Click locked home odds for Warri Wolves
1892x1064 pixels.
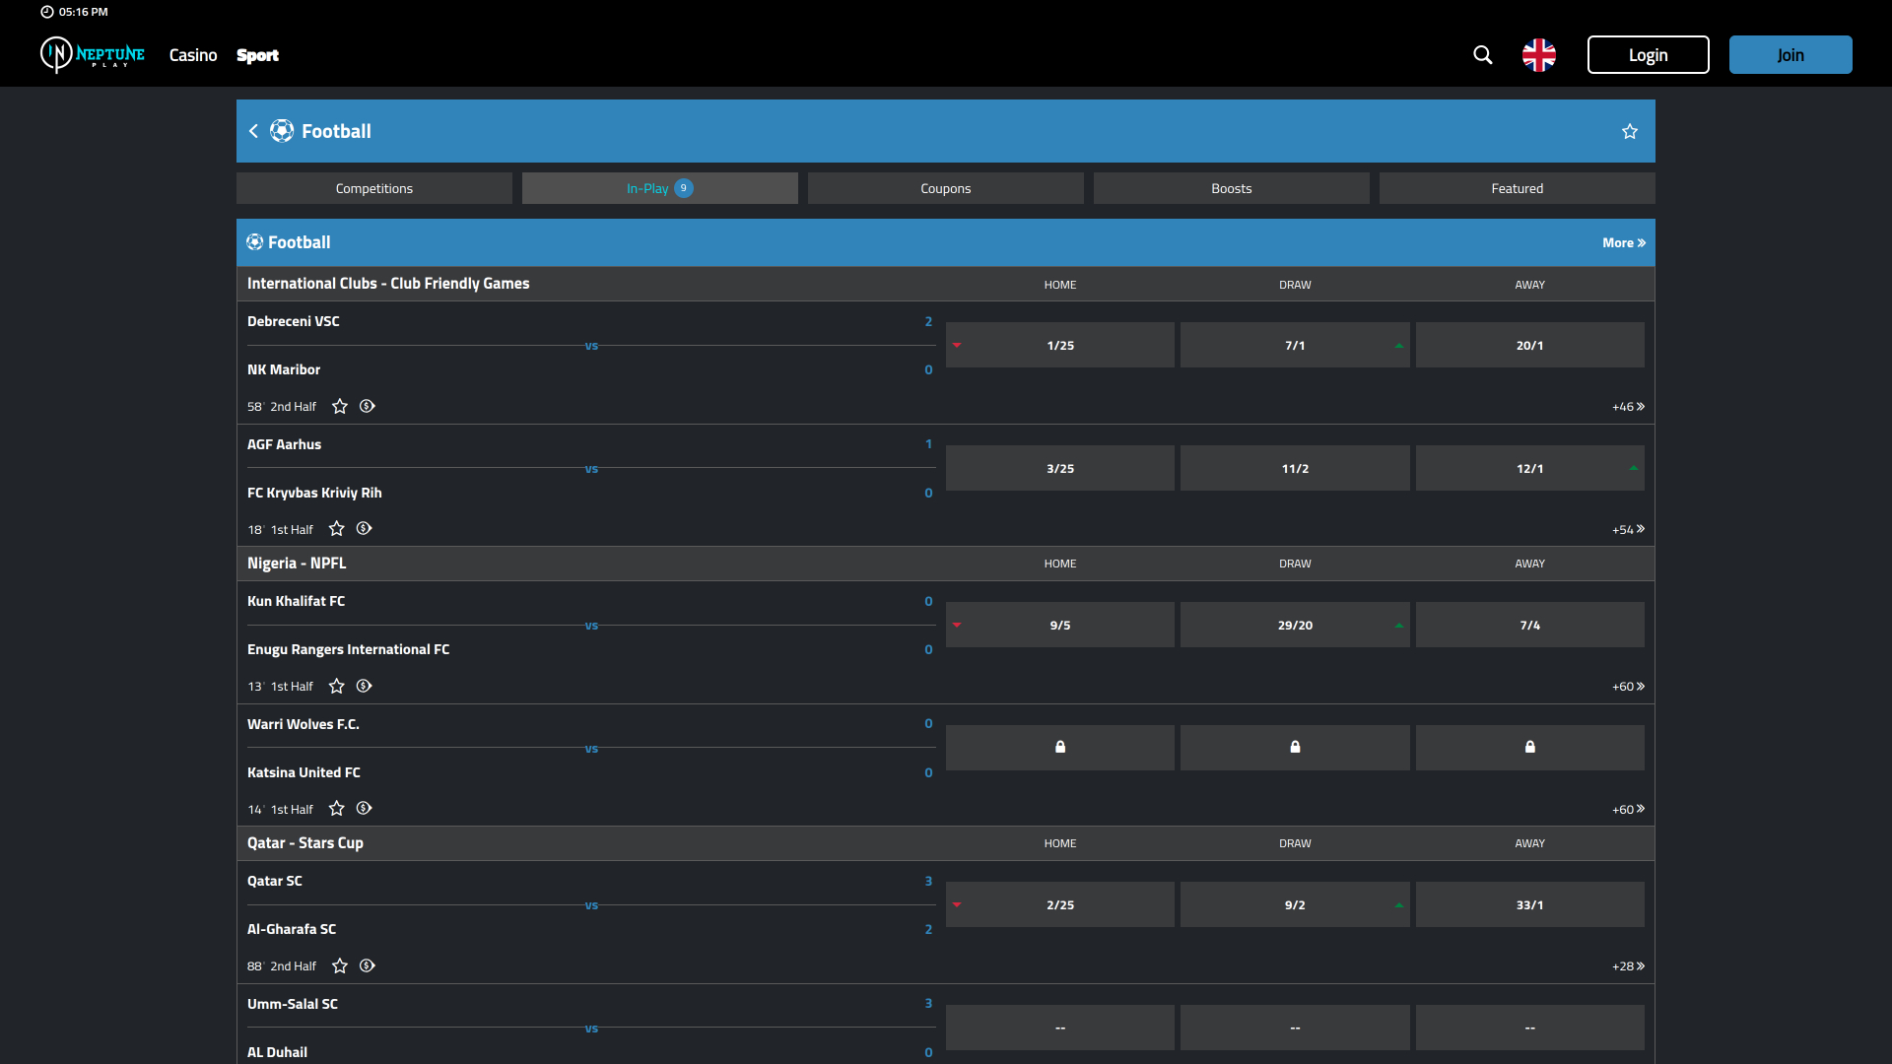[1059, 747]
